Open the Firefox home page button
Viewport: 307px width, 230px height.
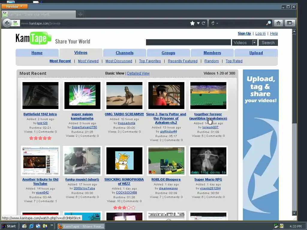pyautogui.click(x=278, y=23)
